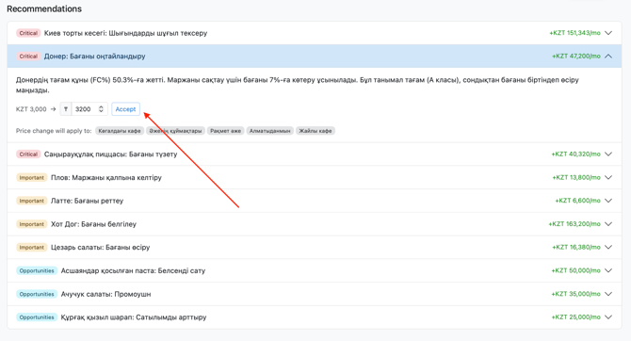
Task: Collapse the Донер: Бағаны оңтайландыру recommendation chevron
Action: tap(608, 57)
